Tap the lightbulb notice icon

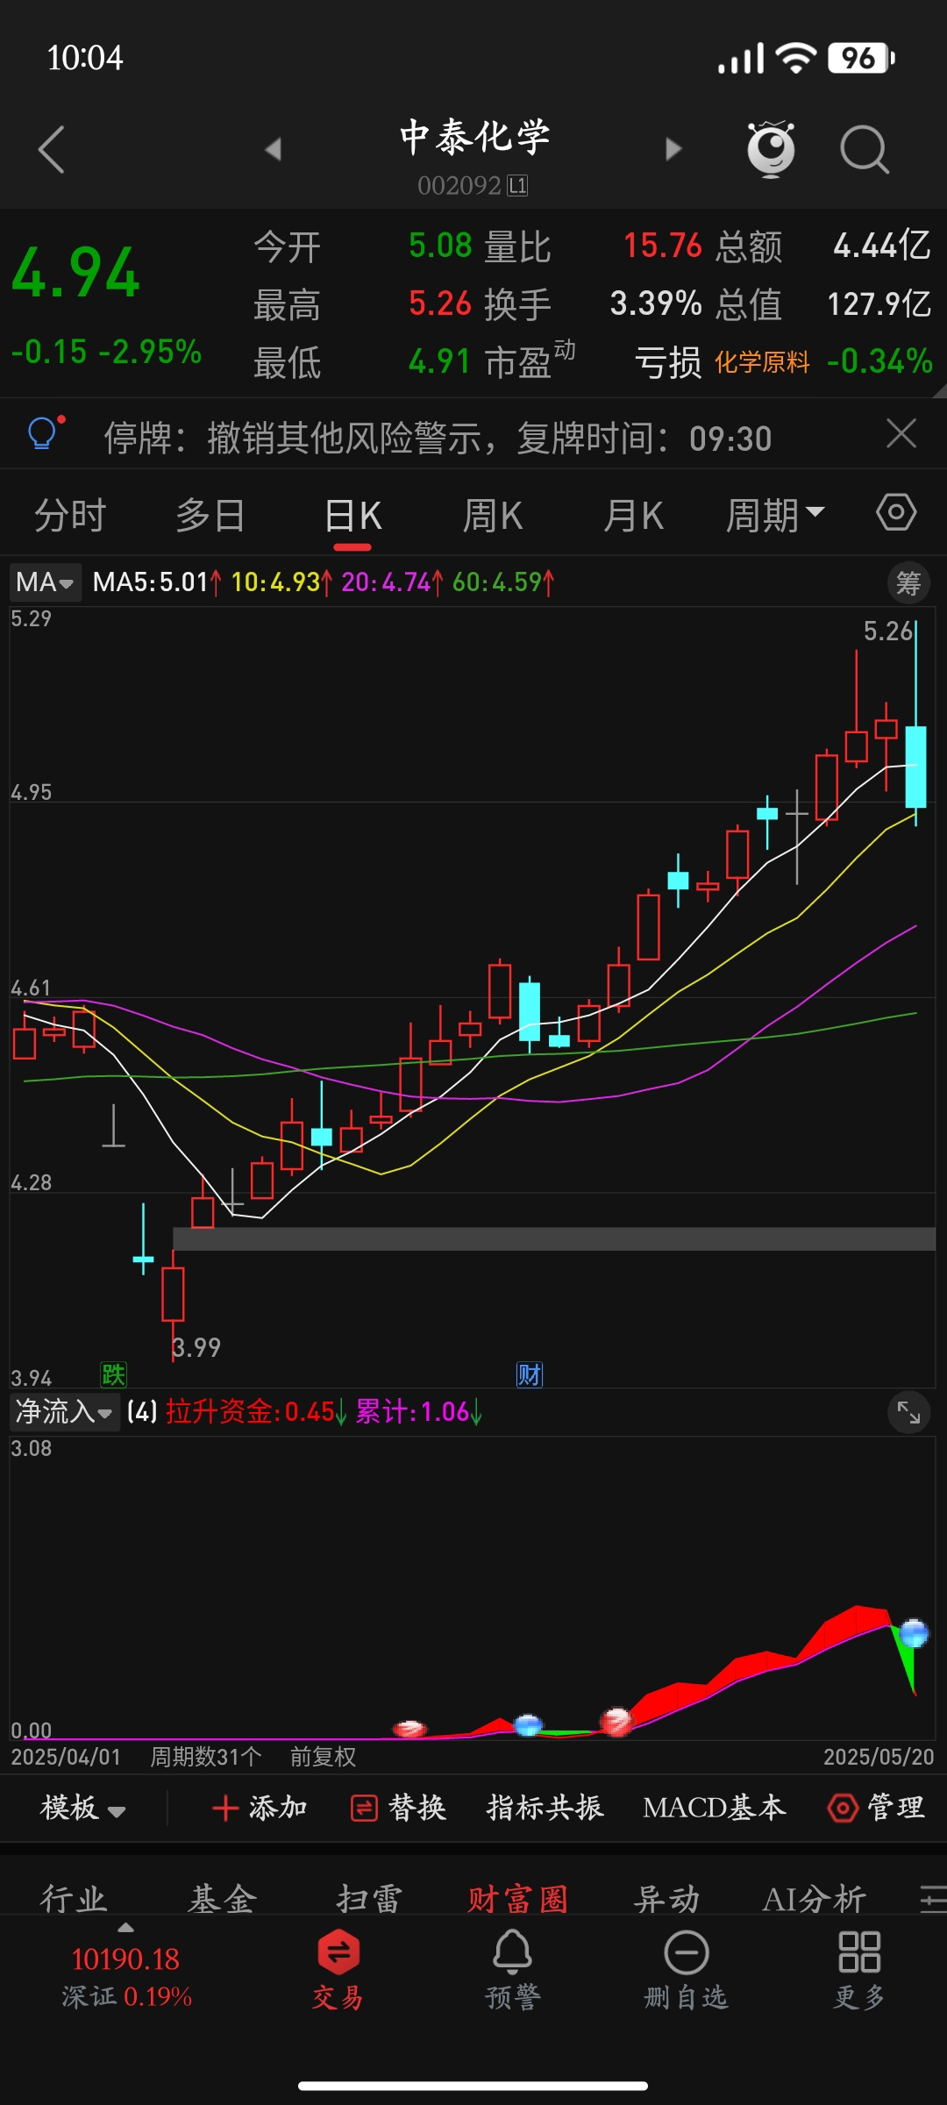click(x=46, y=432)
